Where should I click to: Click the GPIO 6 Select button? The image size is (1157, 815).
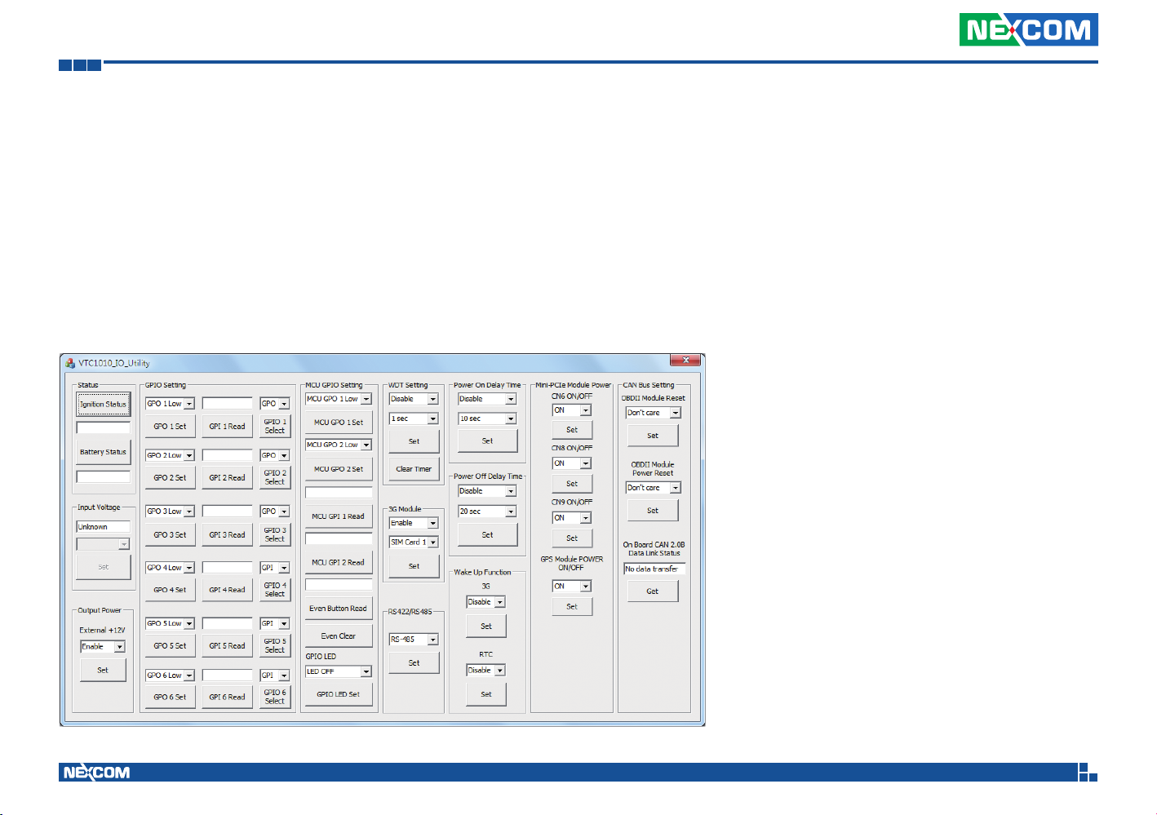click(275, 697)
